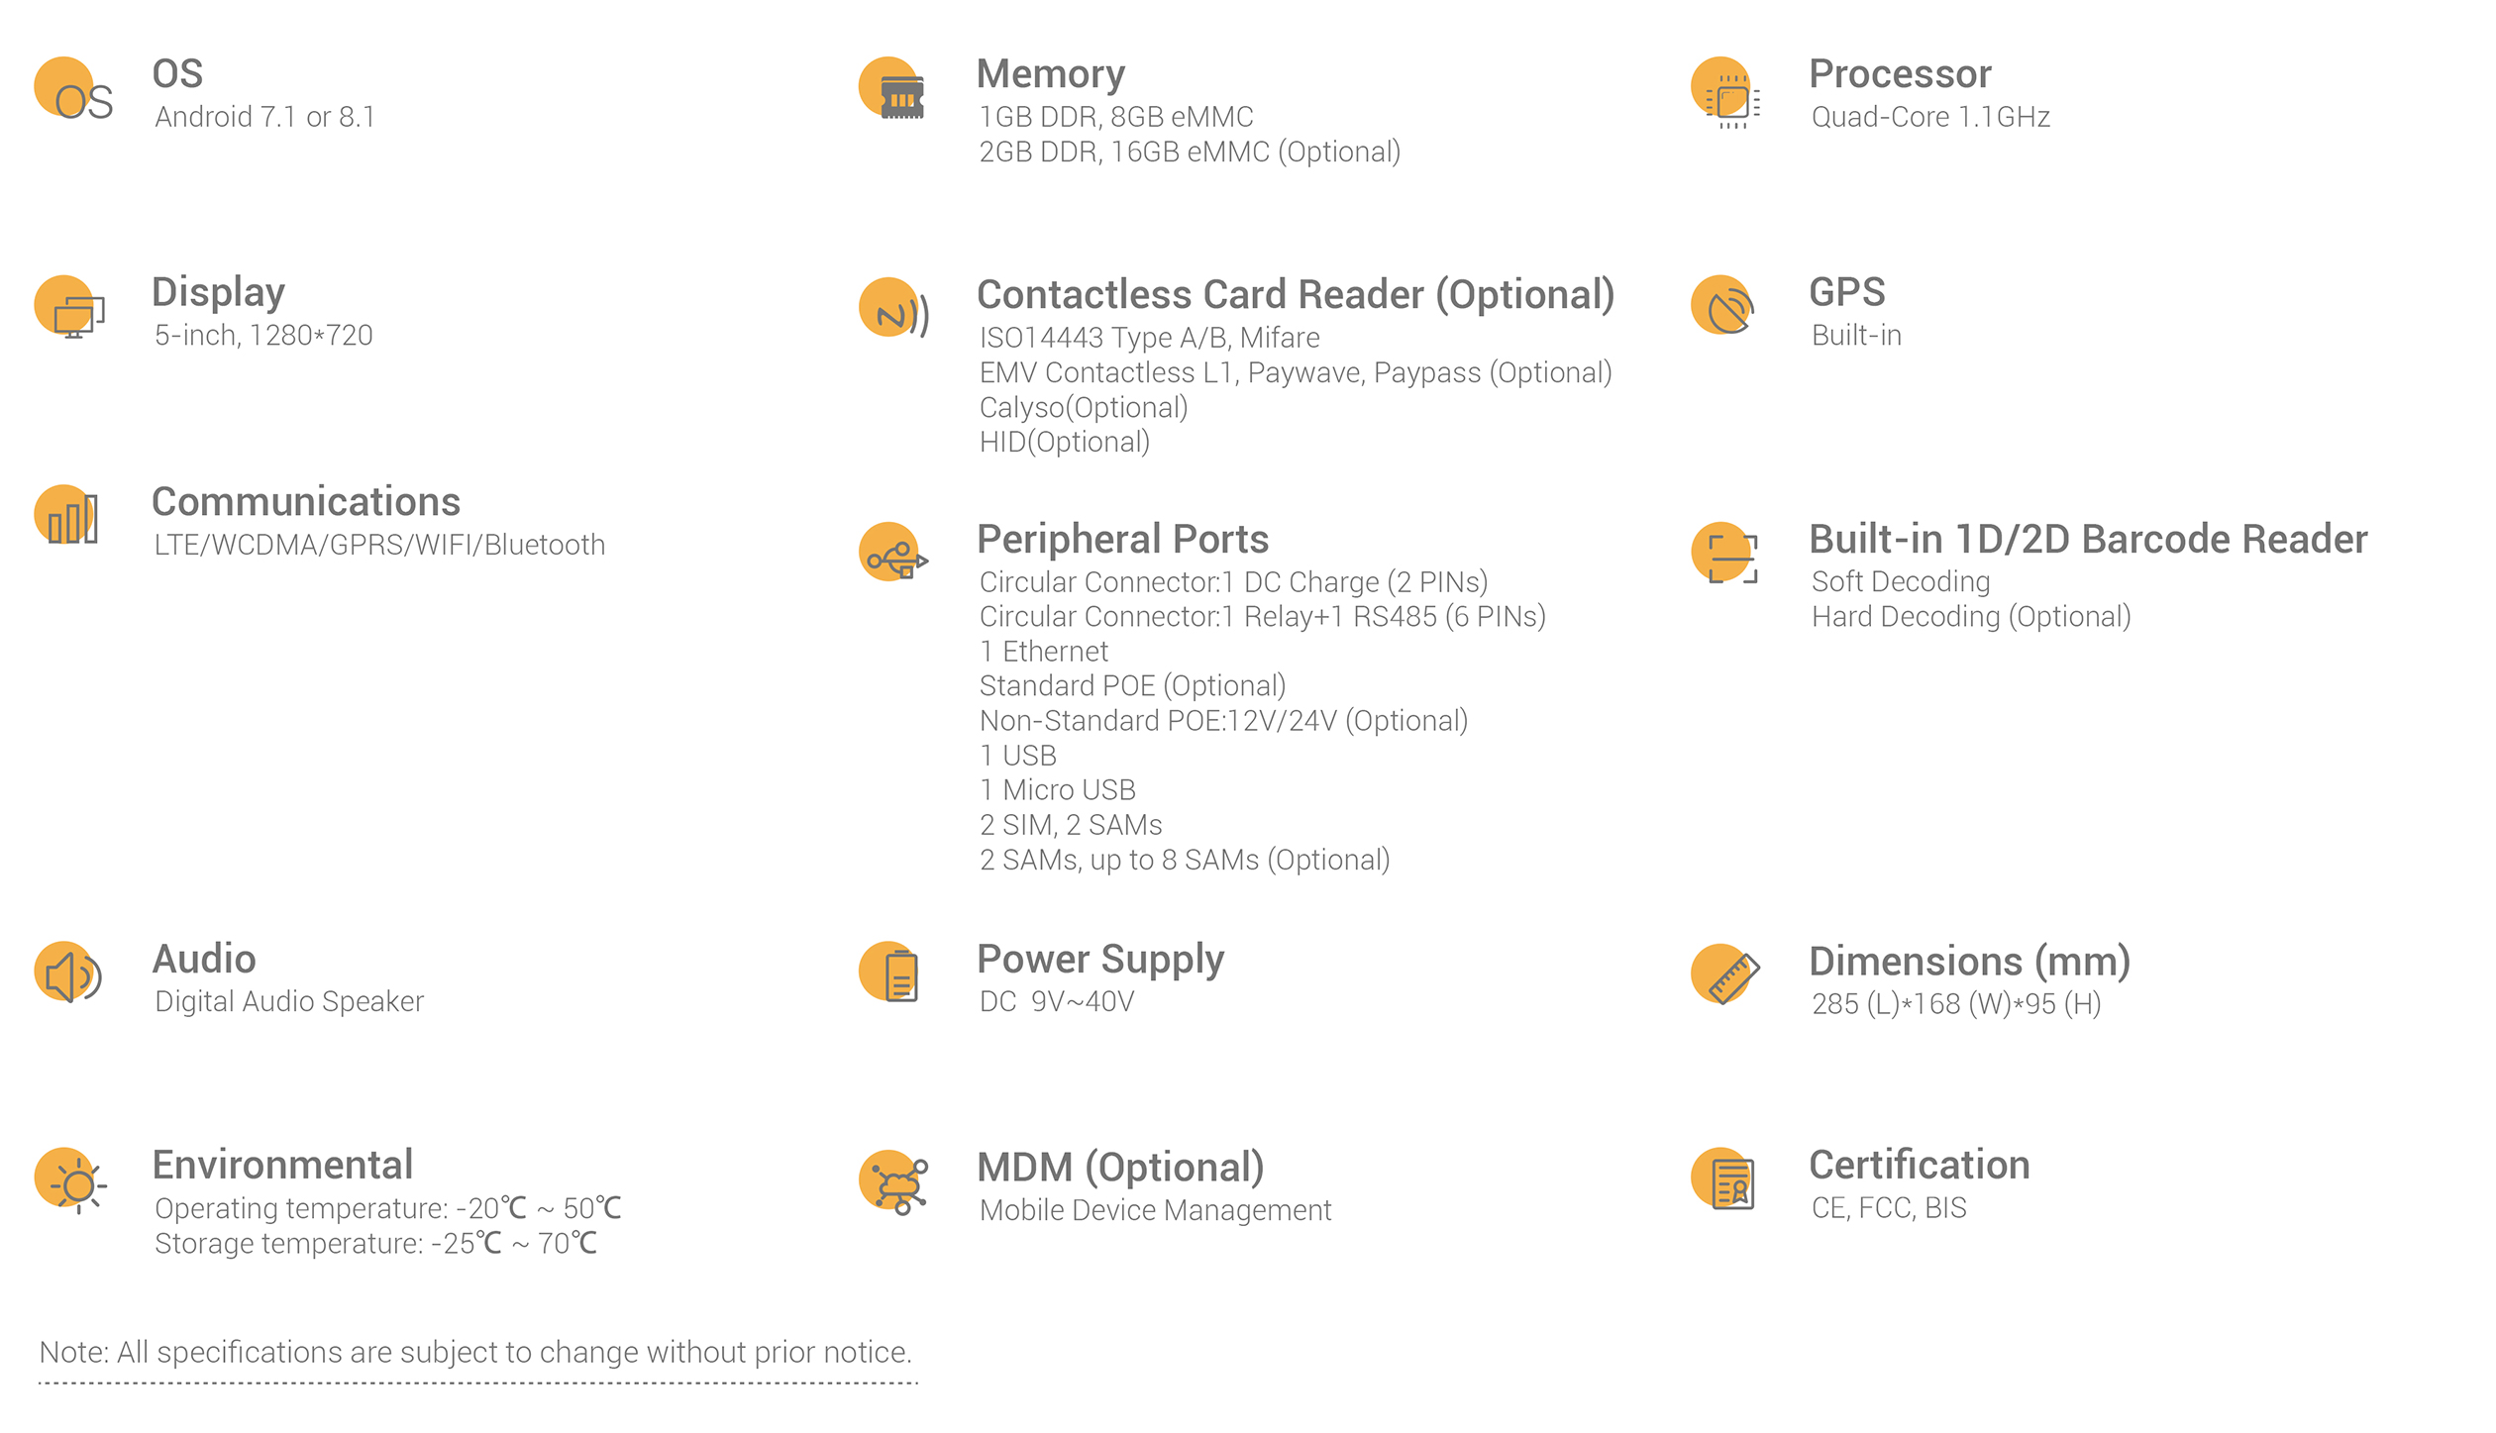Click the Display monitors icon
The width and height of the screenshot is (2496, 1433).
pos(69,307)
